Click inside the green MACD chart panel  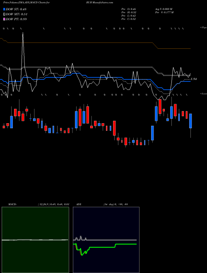(35, 240)
